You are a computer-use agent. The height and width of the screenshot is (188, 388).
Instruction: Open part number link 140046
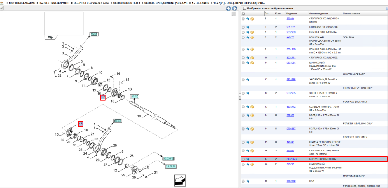click(290, 143)
